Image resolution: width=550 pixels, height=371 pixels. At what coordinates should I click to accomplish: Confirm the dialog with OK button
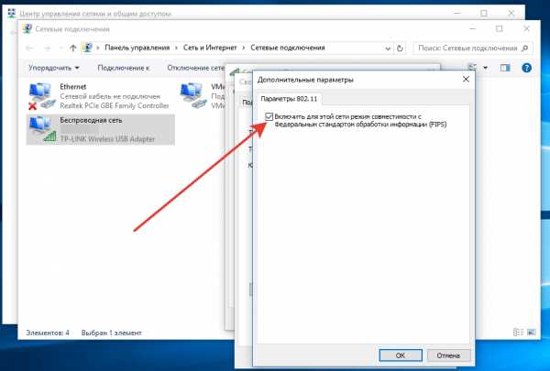coord(401,355)
